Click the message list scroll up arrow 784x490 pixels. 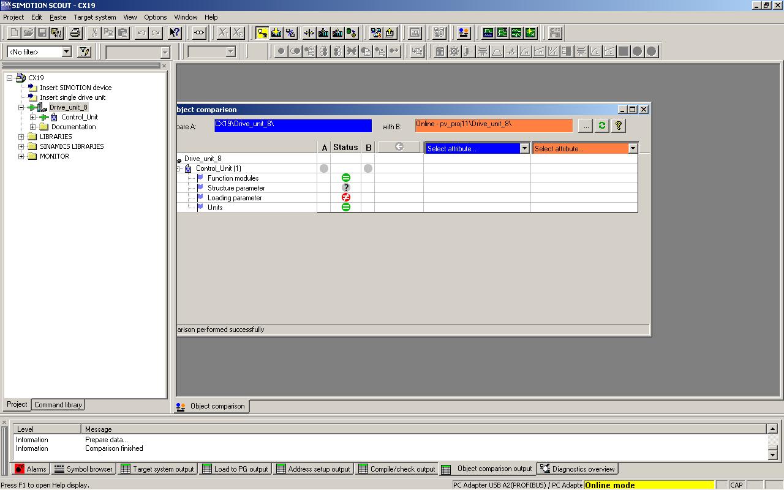[772, 429]
